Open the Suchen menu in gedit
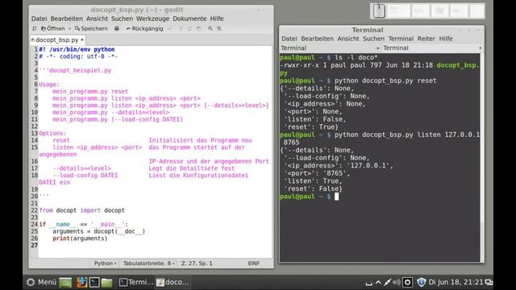This screenshot has height=290, width=516. point(122,19)
